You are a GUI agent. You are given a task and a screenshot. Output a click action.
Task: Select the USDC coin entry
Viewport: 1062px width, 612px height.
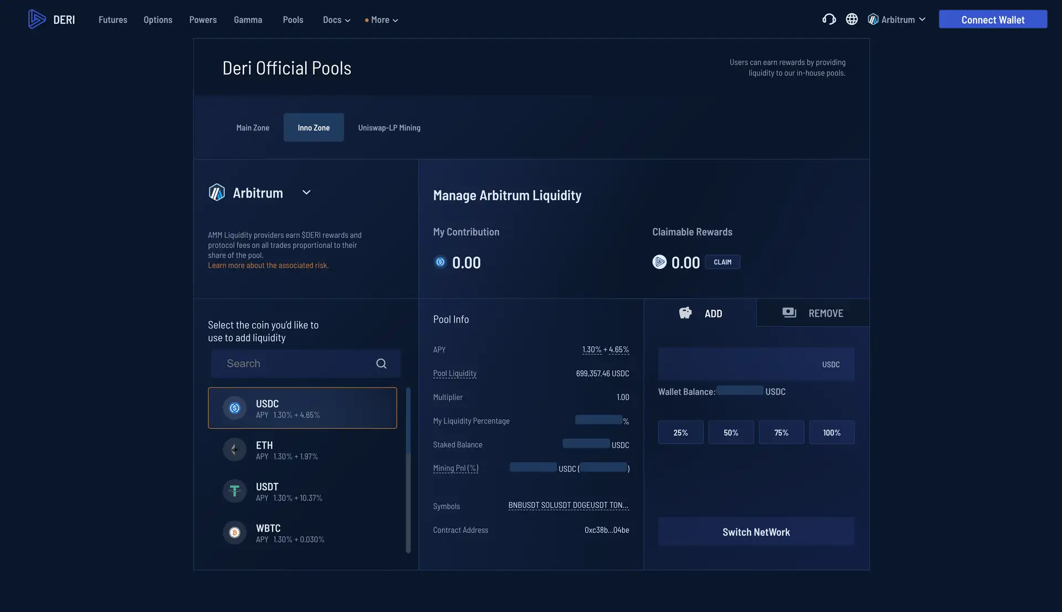coord(302,408)
